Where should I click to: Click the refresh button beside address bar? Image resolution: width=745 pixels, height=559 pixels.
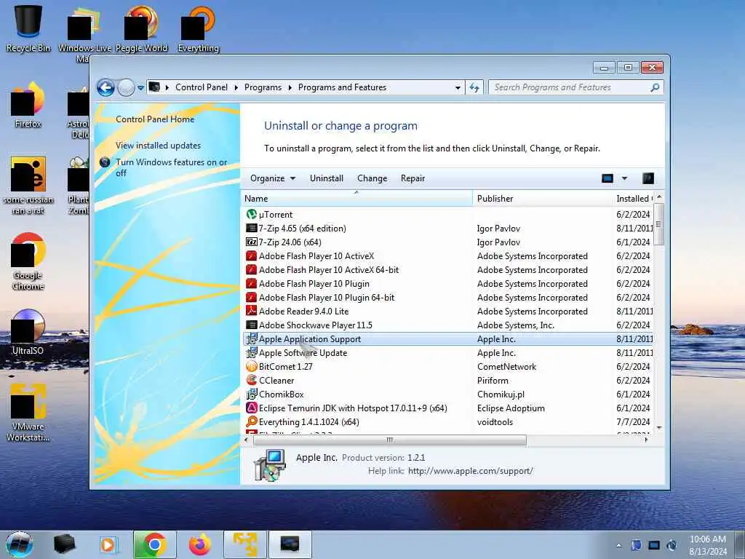(474, 87)
